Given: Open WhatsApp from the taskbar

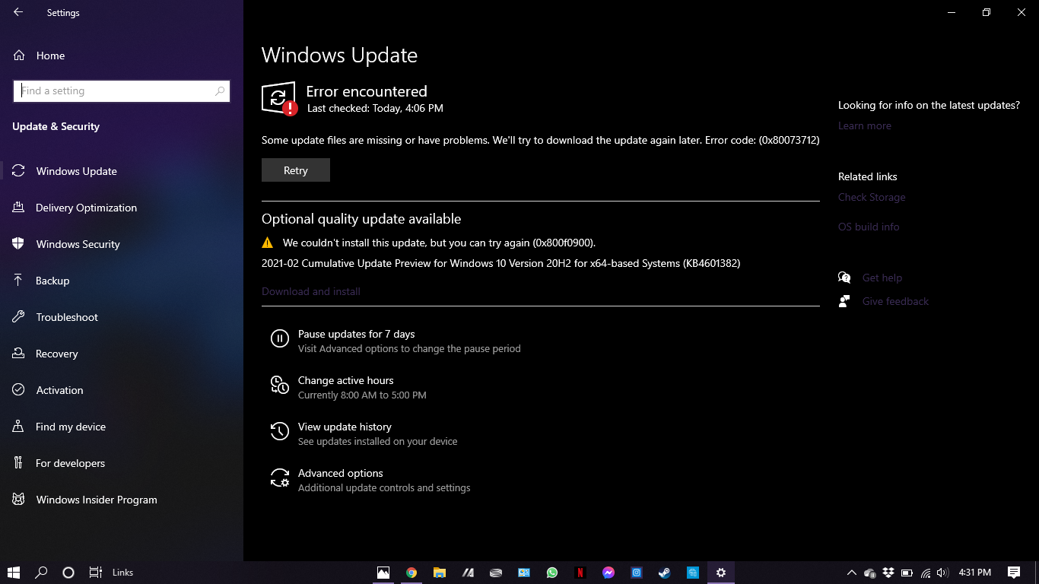Looking at the screenshot, I should pos(552,573).
